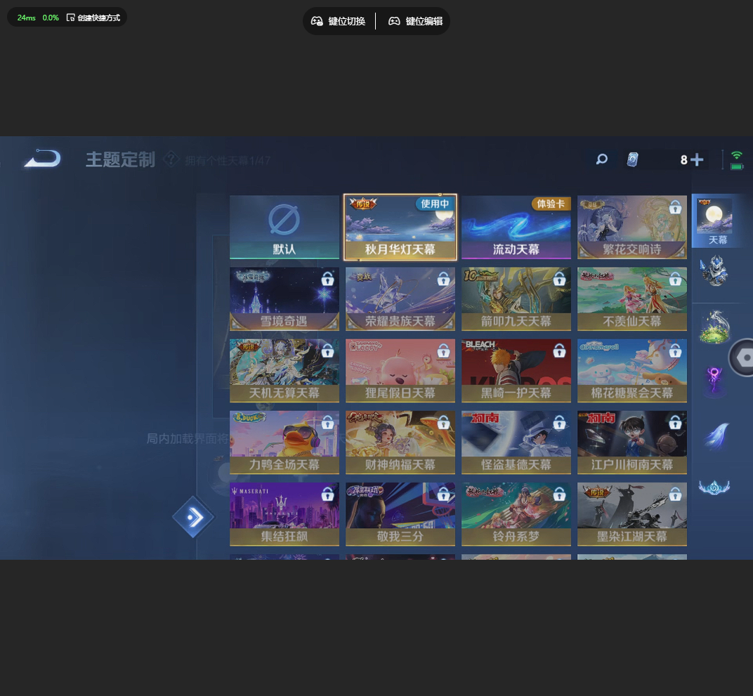Select the 不羡仙天幕 theme card
Screen dimensions: 753x696
coord(632,299)
